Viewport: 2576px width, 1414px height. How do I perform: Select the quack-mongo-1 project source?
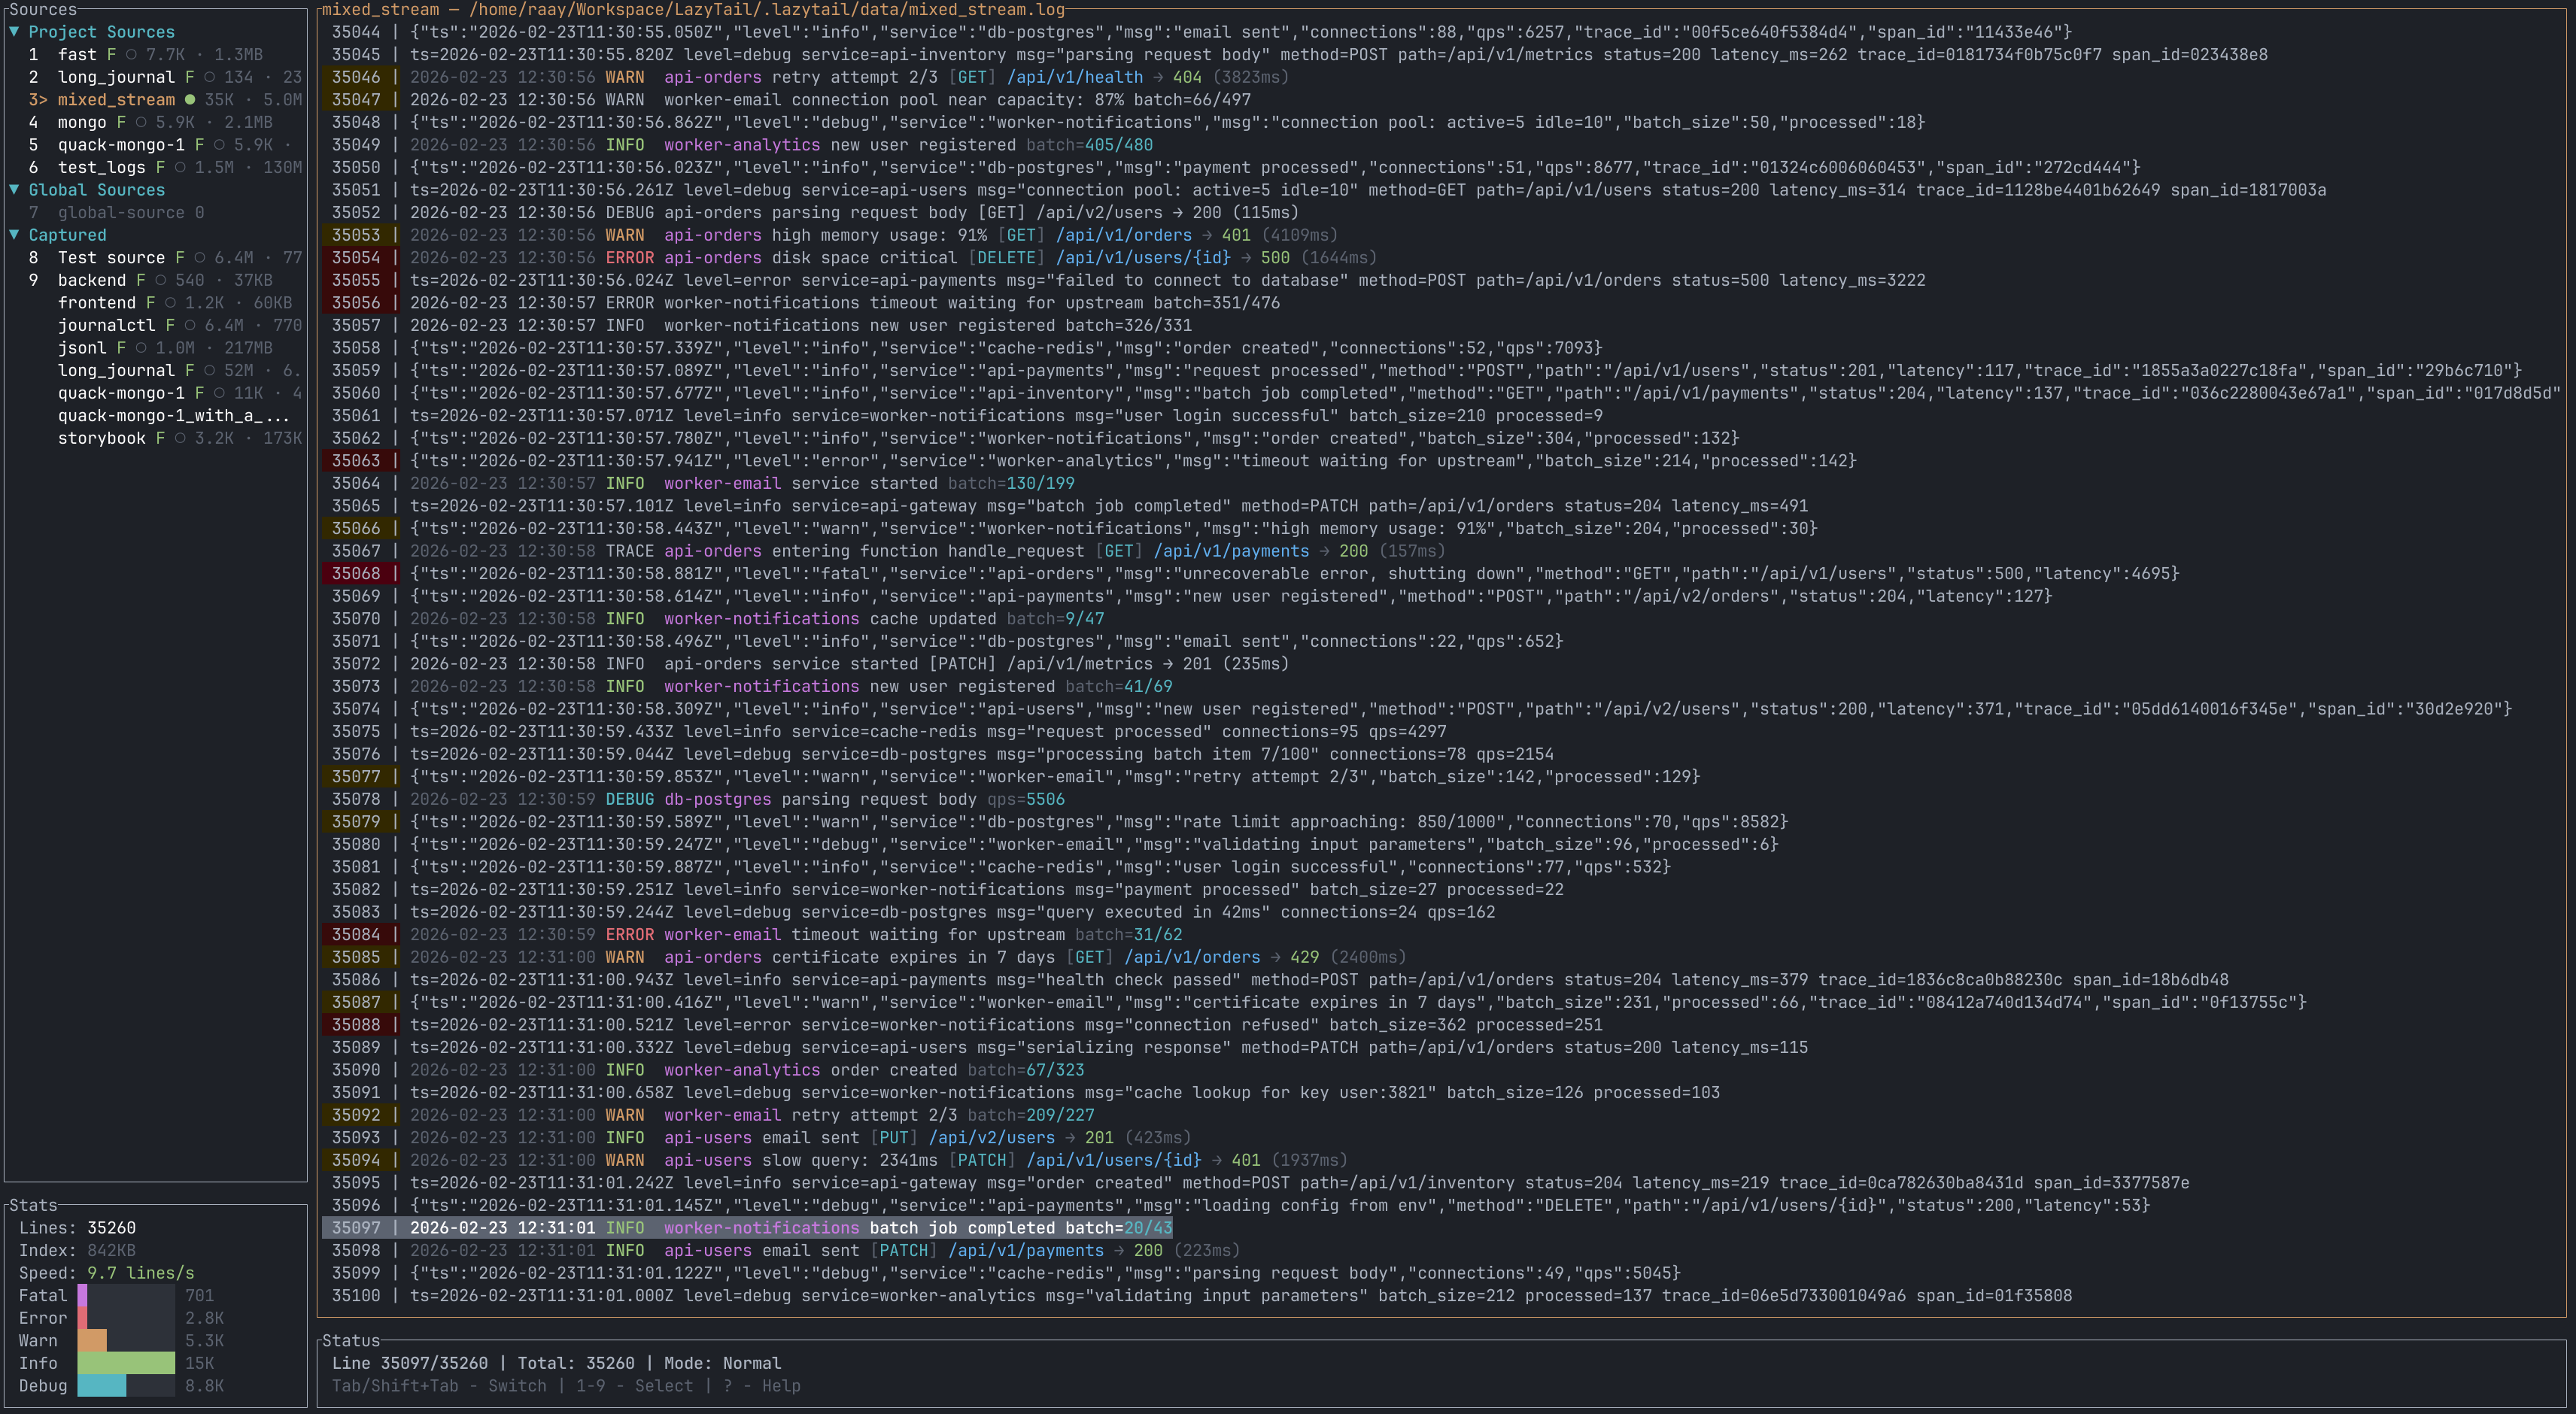tap(120, 145)
